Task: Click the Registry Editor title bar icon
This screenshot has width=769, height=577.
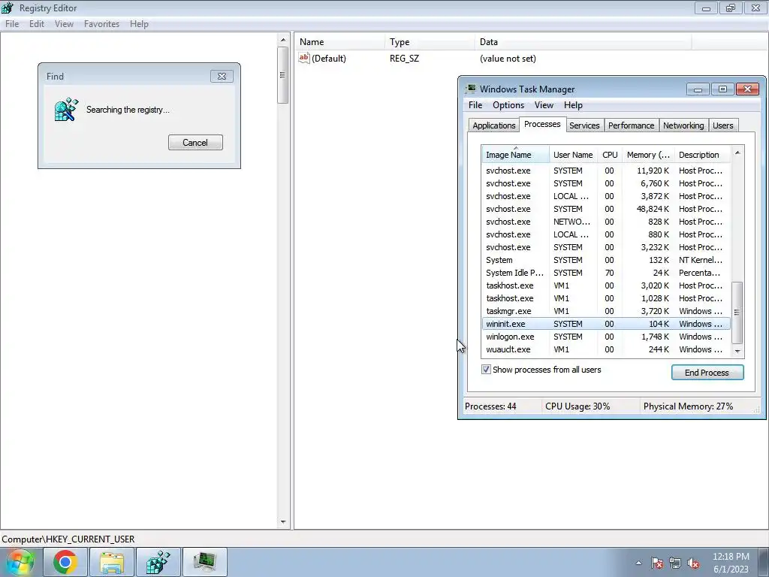Action: pyautogui.click(x=8, y=8)
